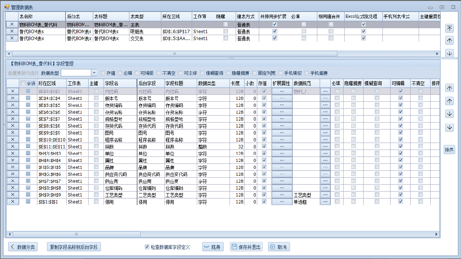Open the 数据类型 dropdown list
Image resolution: width=461 pixels, height=259 pixels.
pyautogui.click(x=94, y=73)
